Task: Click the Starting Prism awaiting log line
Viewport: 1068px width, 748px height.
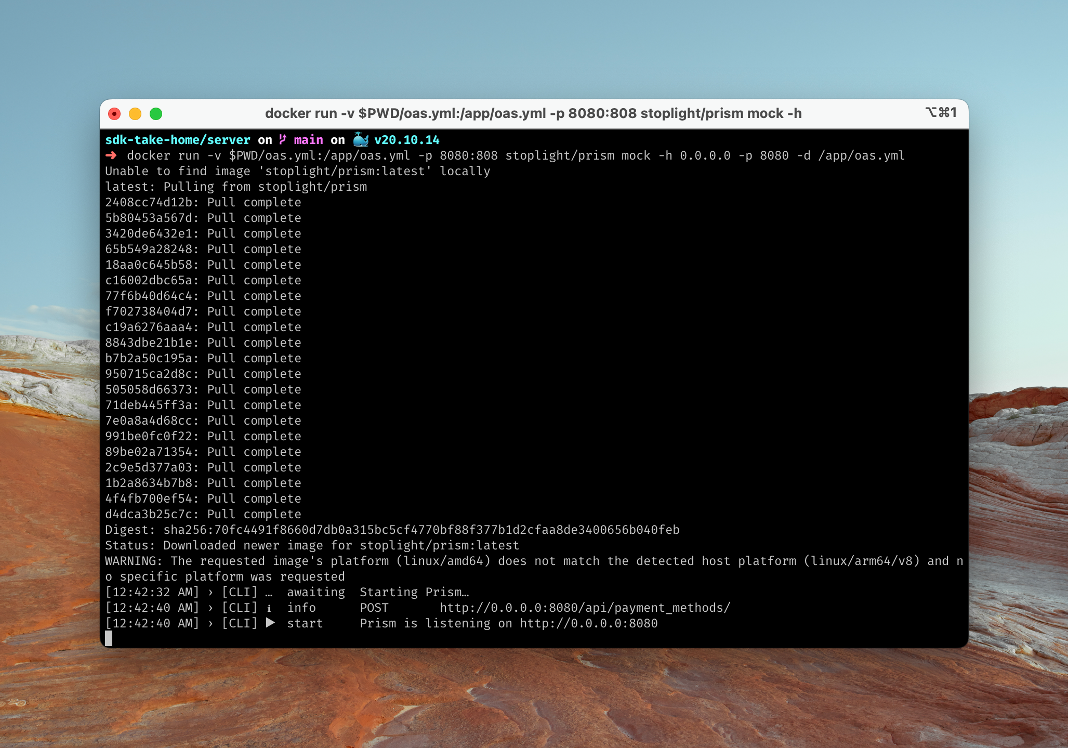Action: tap(414, 592)
